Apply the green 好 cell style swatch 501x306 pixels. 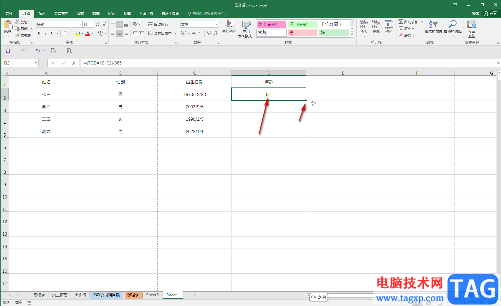pos(334,33)
